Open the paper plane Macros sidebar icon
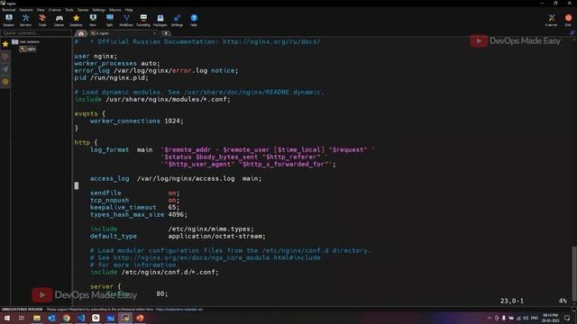 pos(5,69)
